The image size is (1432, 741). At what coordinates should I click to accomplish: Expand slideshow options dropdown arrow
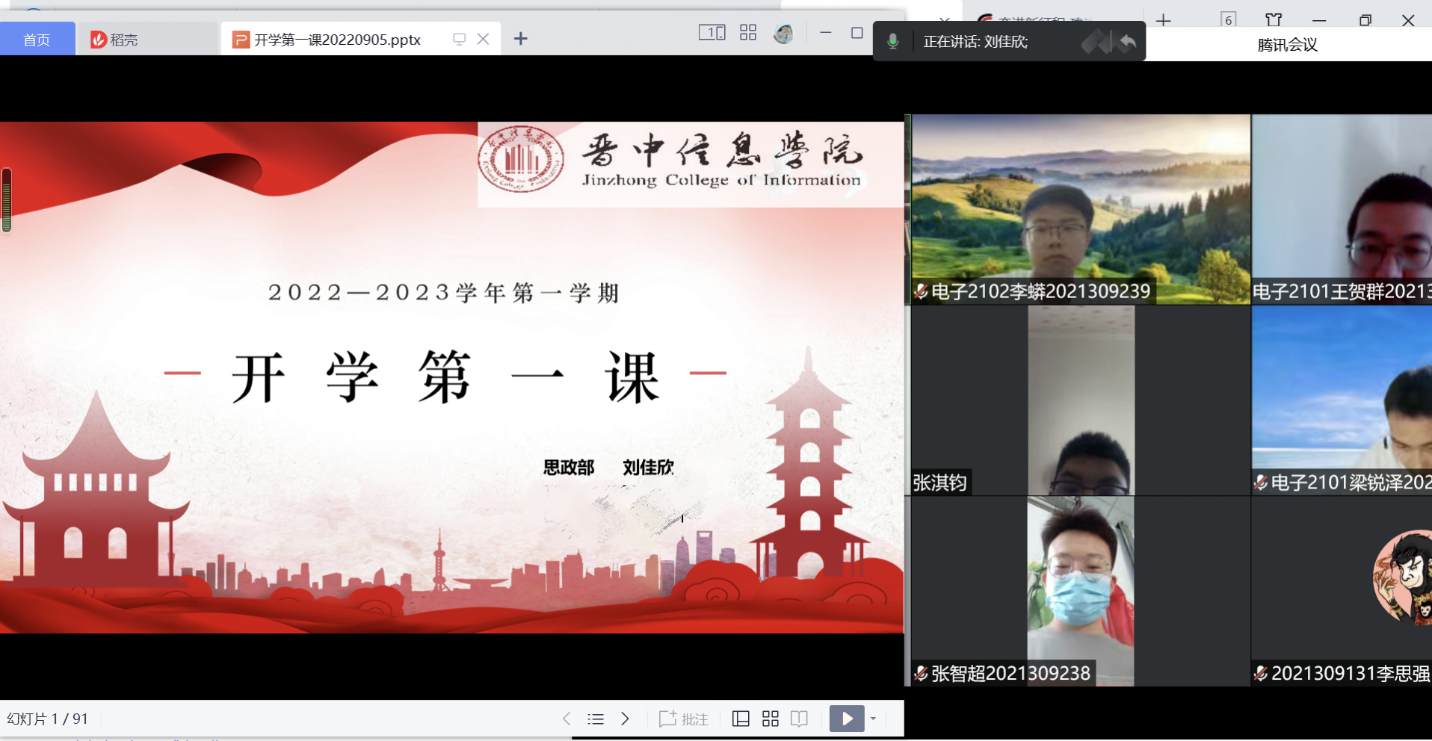(873, 719)
